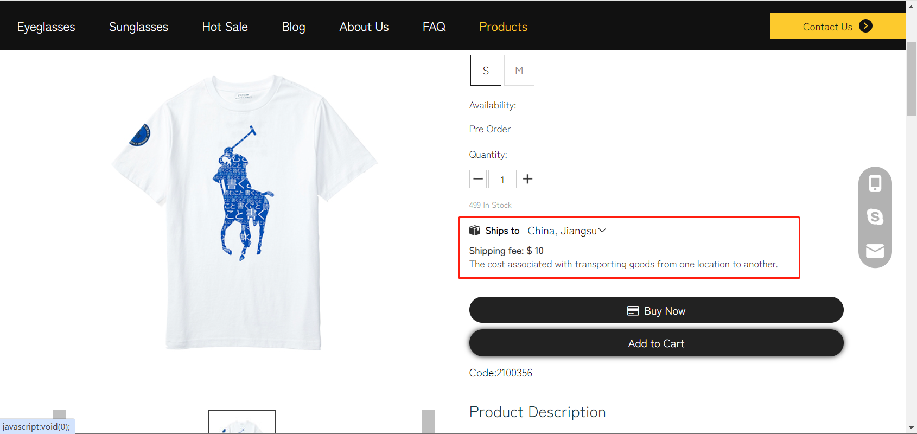Screen dimensions: 917x434
Task: Click the arrow icon in Contact Us
Action: [865, 26]
